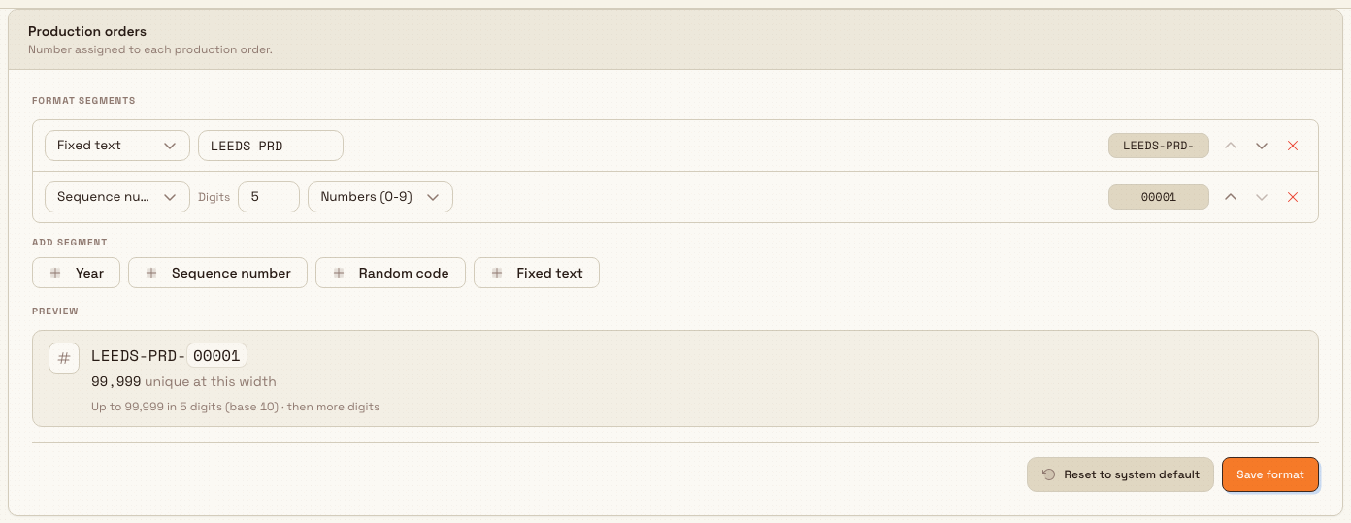Reset to system default
This screenshot has height=523, width=1351.
click(x=1121, y=474)
